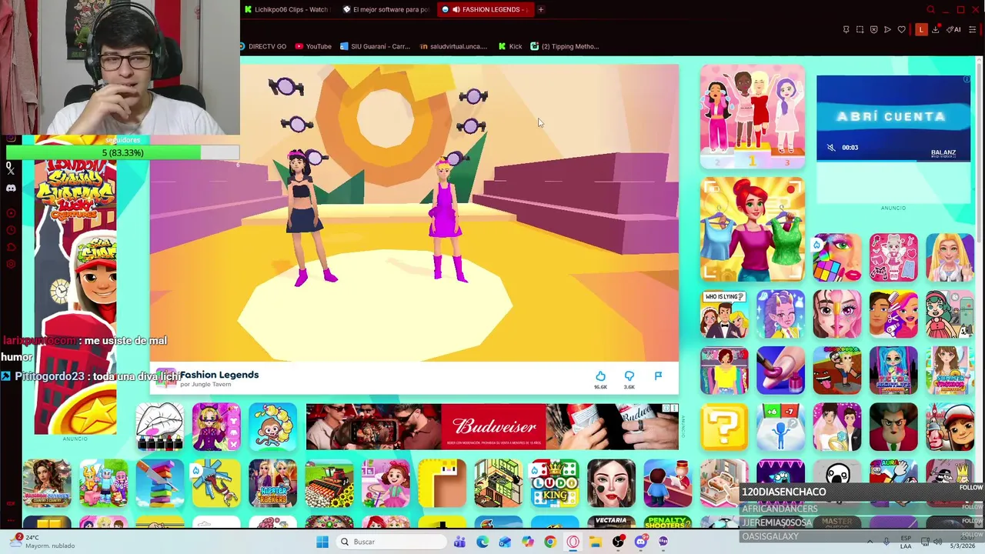Image resolution: width=985 pixels, height=554 pixels.
Task: Open the YouTube bookmark
Action: coord(313,46)
